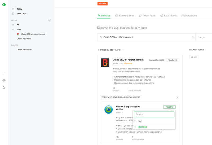Image resolution: width=212 pixels, height=145 pixels.
Task: Click Create New Board link
Action: 24,50
